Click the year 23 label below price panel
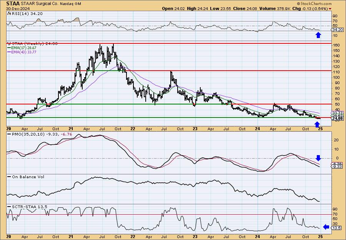This screenshot has width=346, height=240. point(195,129)
